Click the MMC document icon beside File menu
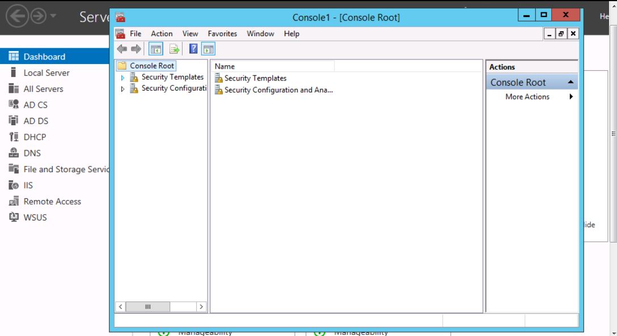The image size is (617, 336). tap(120, 34)
